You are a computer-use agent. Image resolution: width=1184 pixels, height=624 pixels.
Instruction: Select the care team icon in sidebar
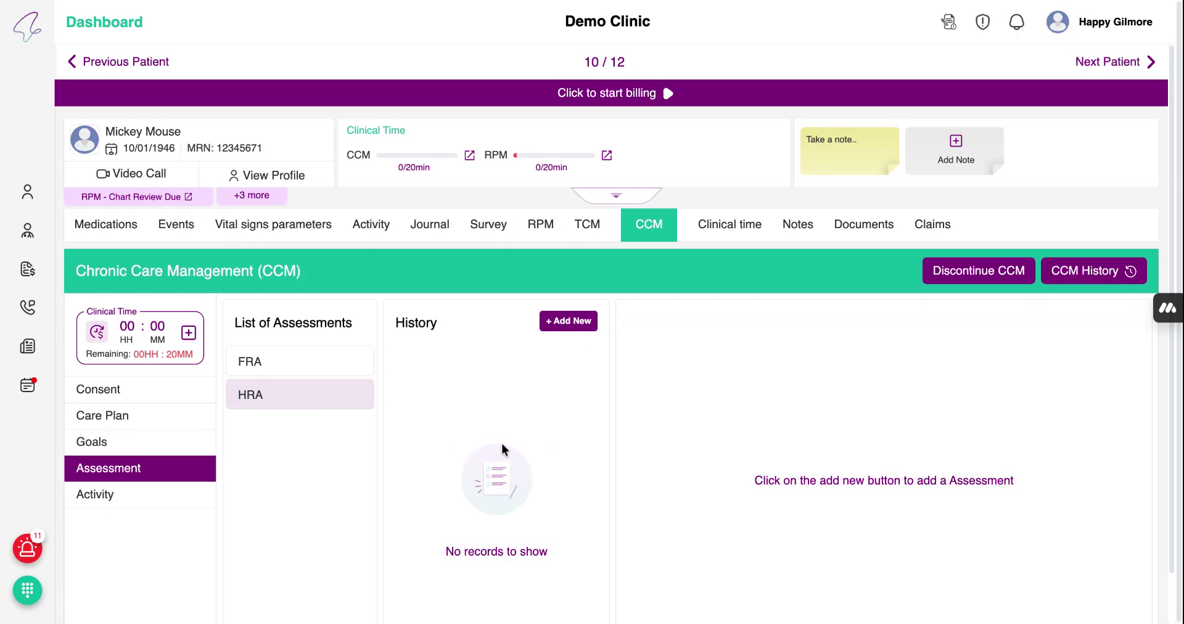pyautogui.click(x=27, y=231)
